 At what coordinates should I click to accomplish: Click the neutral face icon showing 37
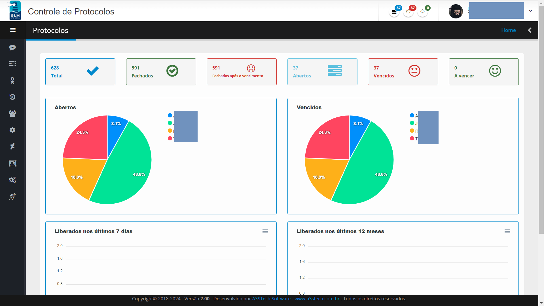pyautogui.click(x=408, y=11)
